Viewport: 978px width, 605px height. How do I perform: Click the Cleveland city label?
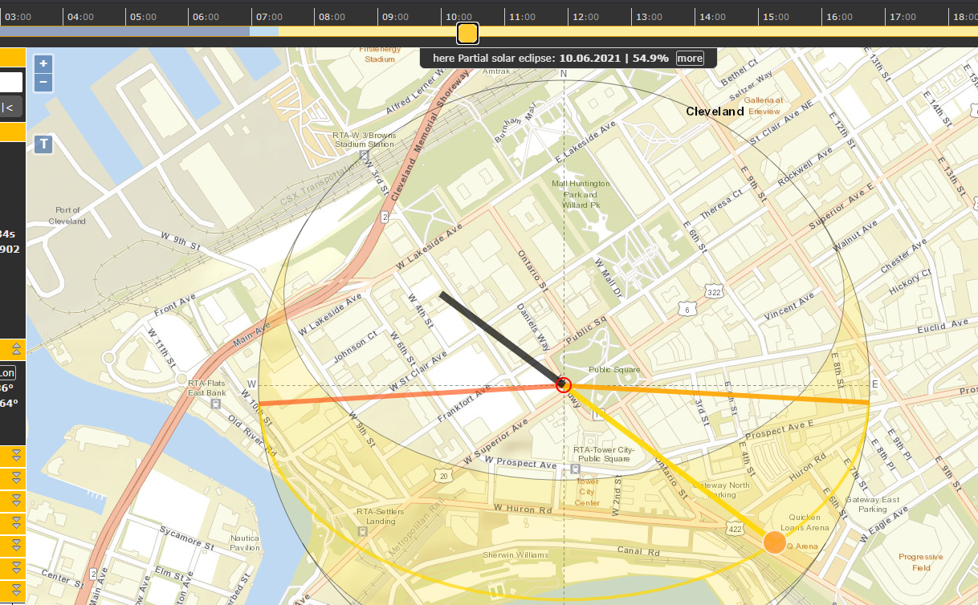click(x=715, y=112)
